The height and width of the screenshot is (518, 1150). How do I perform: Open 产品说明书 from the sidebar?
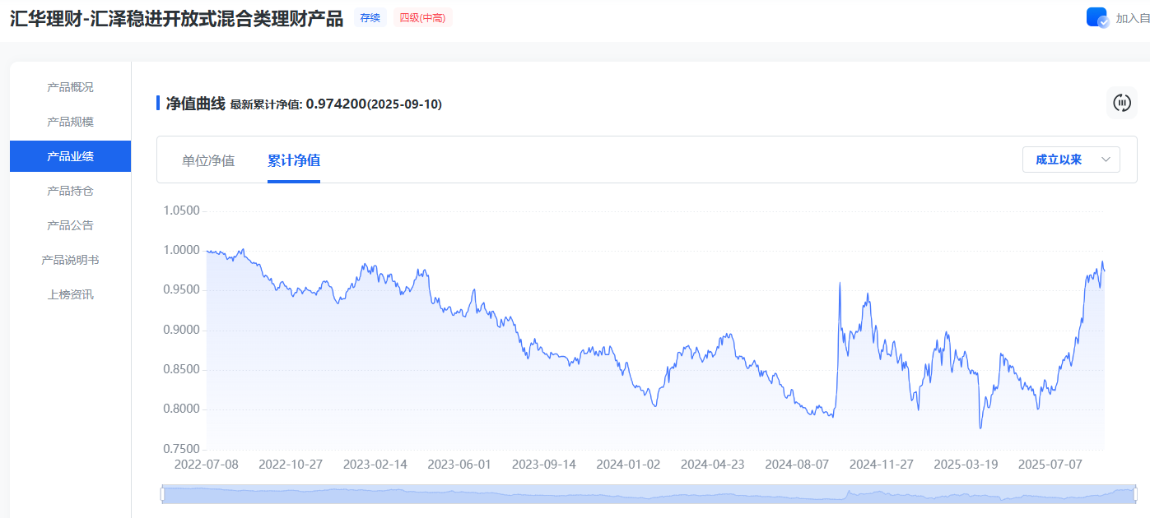[70, 260]
